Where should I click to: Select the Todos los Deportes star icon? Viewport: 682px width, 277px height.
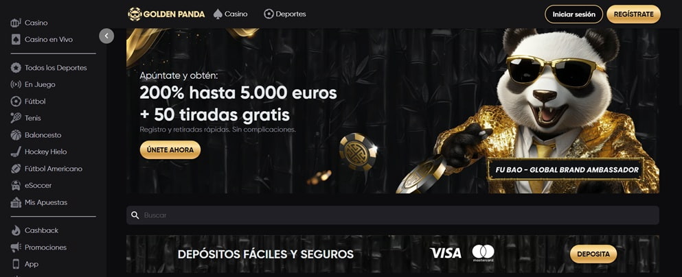pos(16,68)
